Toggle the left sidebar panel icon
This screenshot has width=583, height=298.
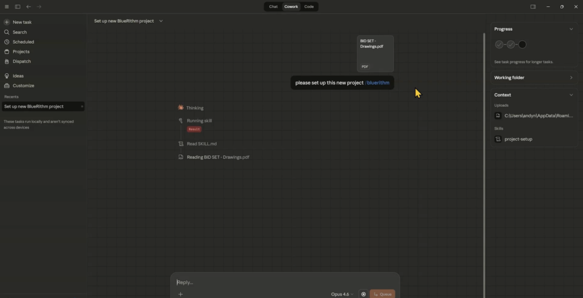tap(18, 7)
